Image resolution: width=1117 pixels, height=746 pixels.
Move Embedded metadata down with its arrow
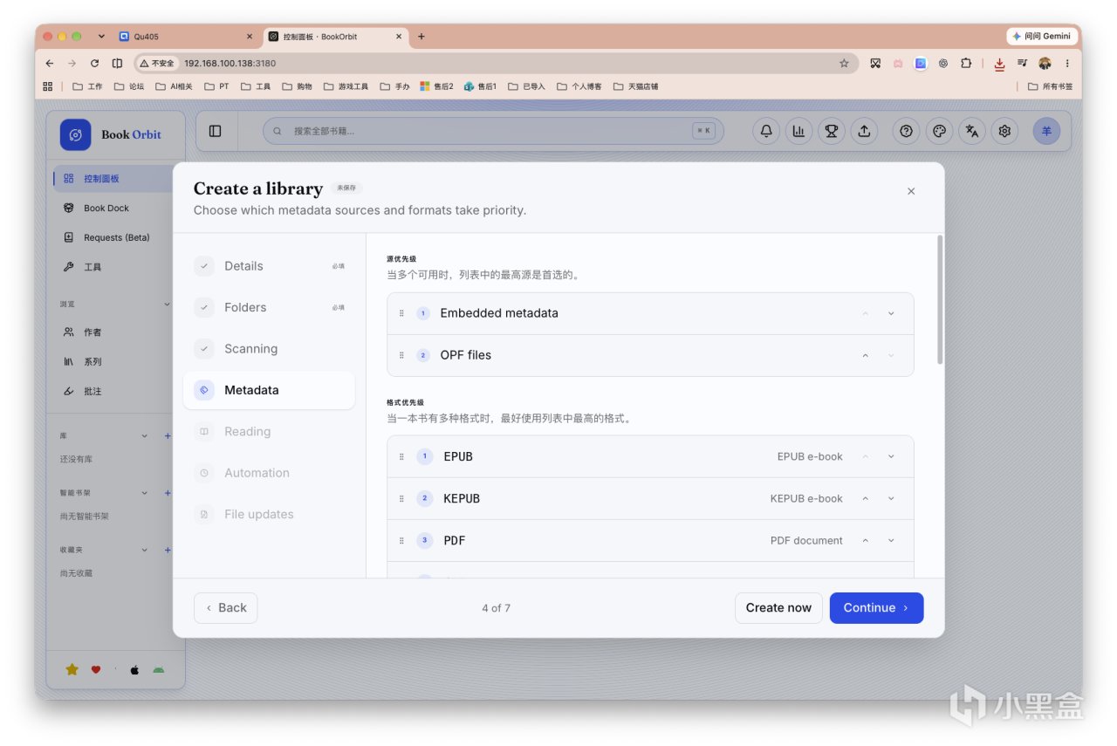click(x=891, y=313)
